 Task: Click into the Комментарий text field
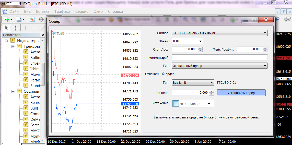pos(219,58)
